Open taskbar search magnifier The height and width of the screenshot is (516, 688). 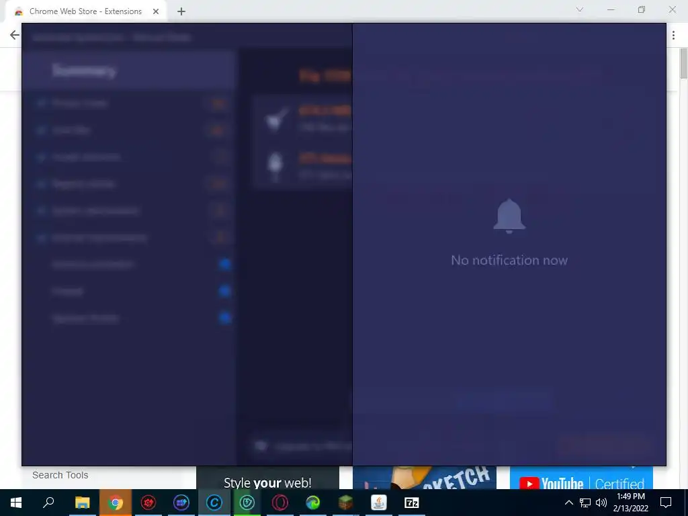point(48,503)
